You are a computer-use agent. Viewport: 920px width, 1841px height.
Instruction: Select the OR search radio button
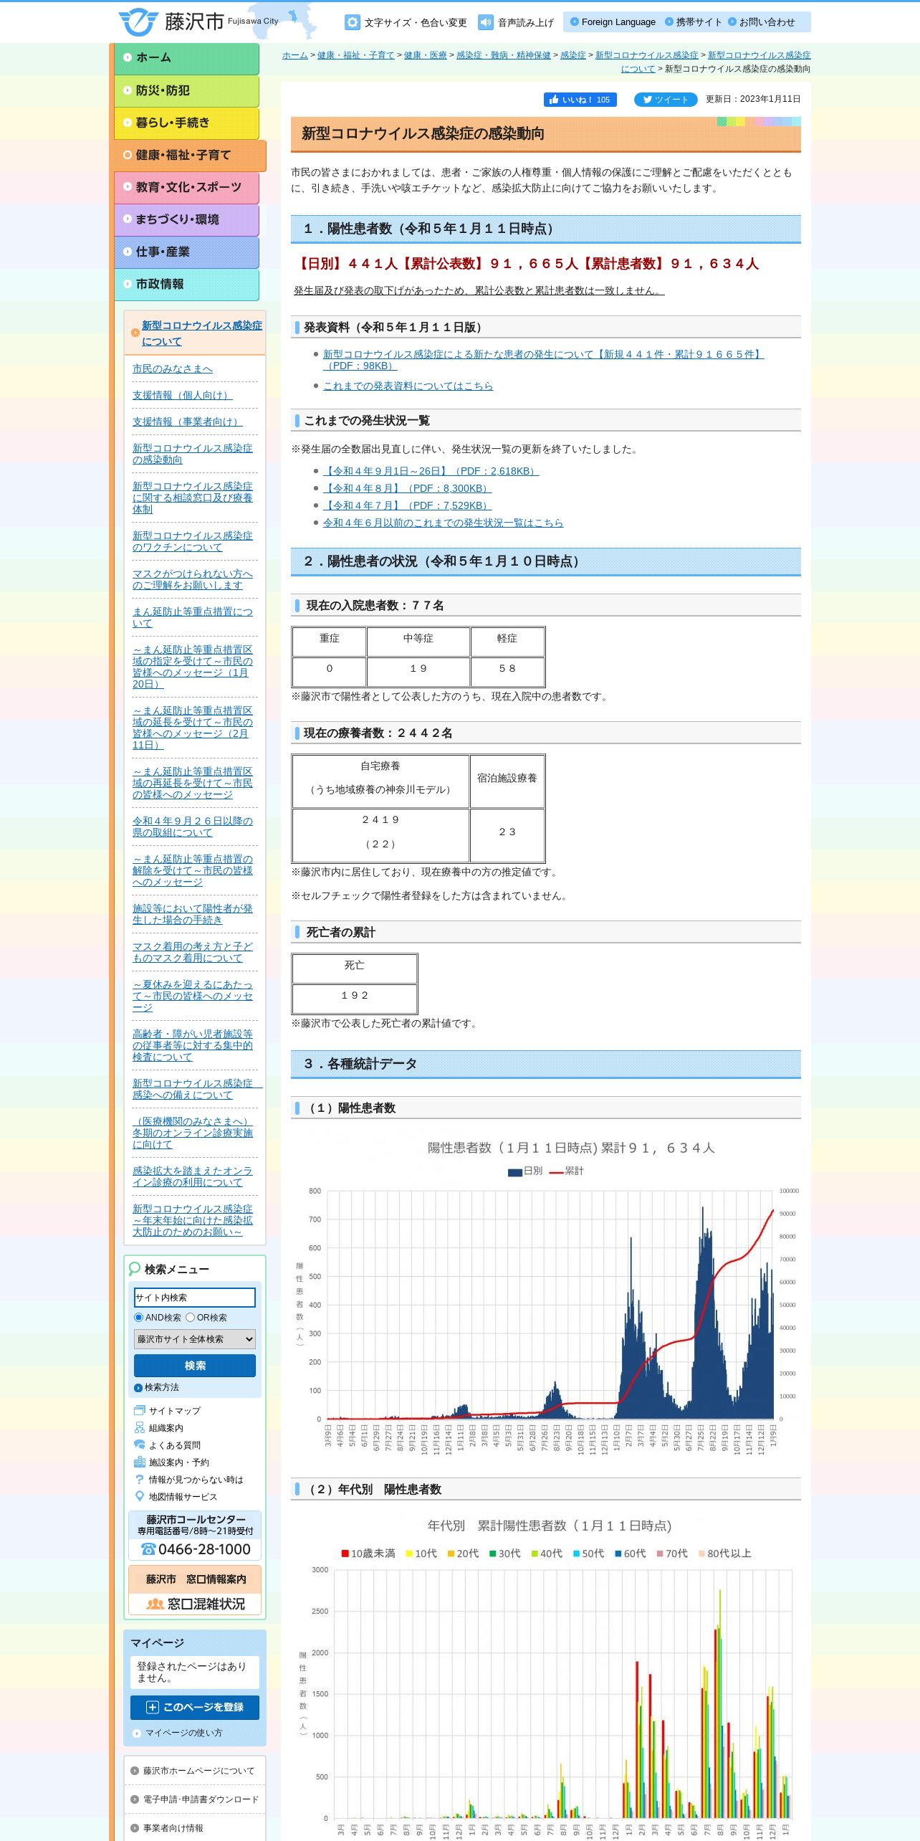(190, 1318)
